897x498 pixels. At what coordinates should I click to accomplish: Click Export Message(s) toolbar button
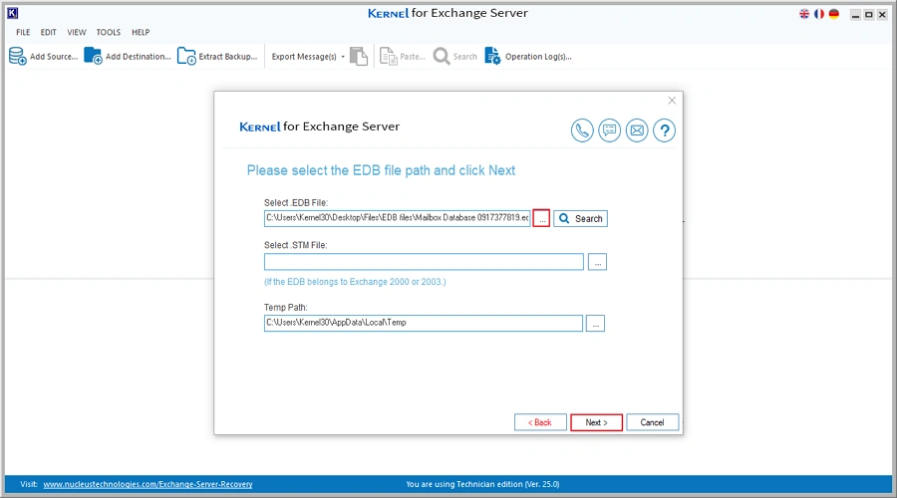pyautogui.click(x=304, y=57)
